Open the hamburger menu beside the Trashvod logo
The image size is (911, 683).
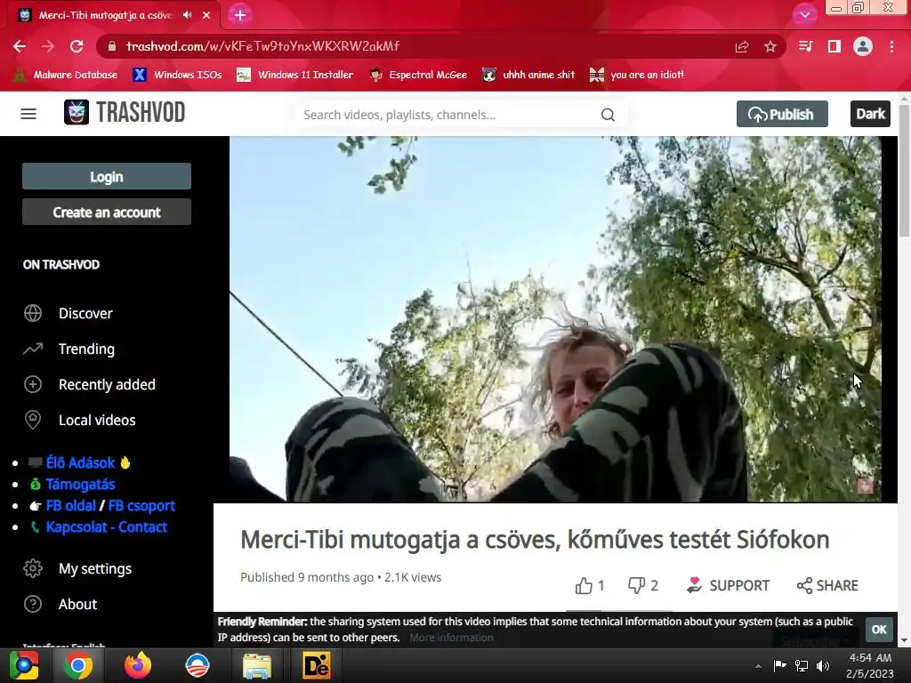(x=28, y=114)
